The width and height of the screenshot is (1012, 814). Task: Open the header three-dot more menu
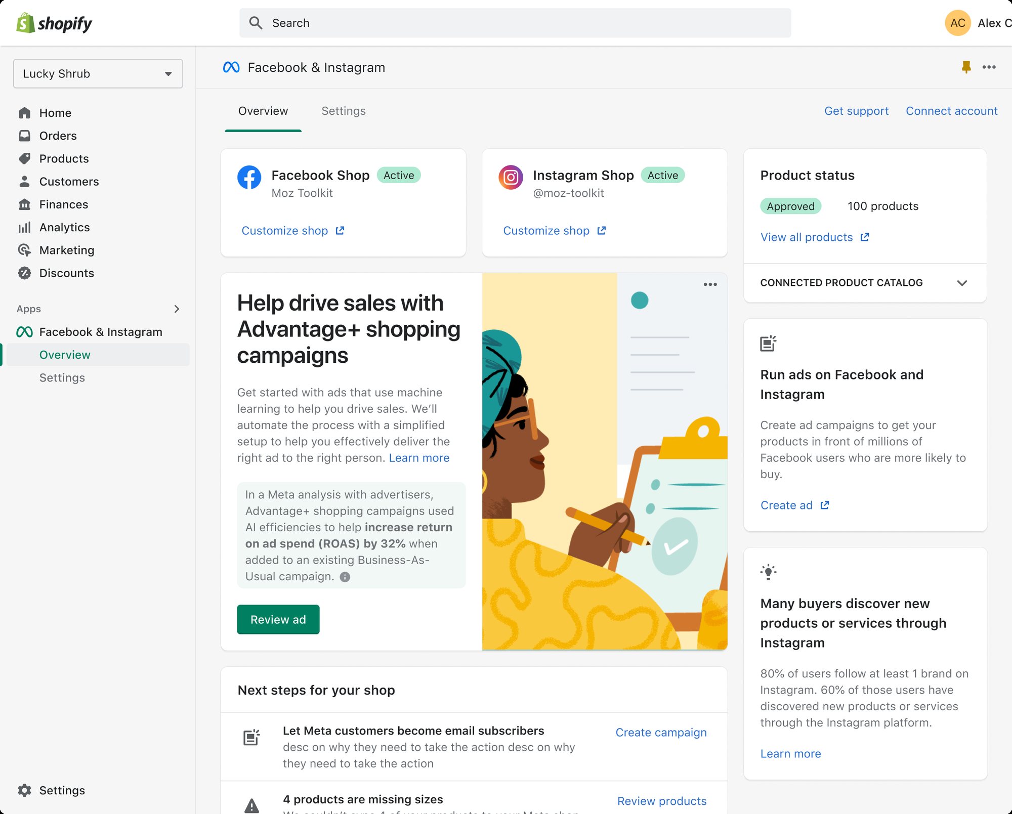(x=989, y=67)
